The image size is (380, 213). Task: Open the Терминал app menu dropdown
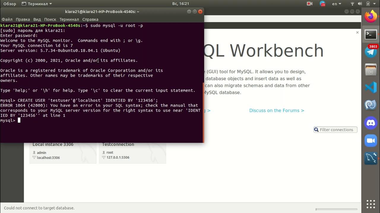pos(37,4)
